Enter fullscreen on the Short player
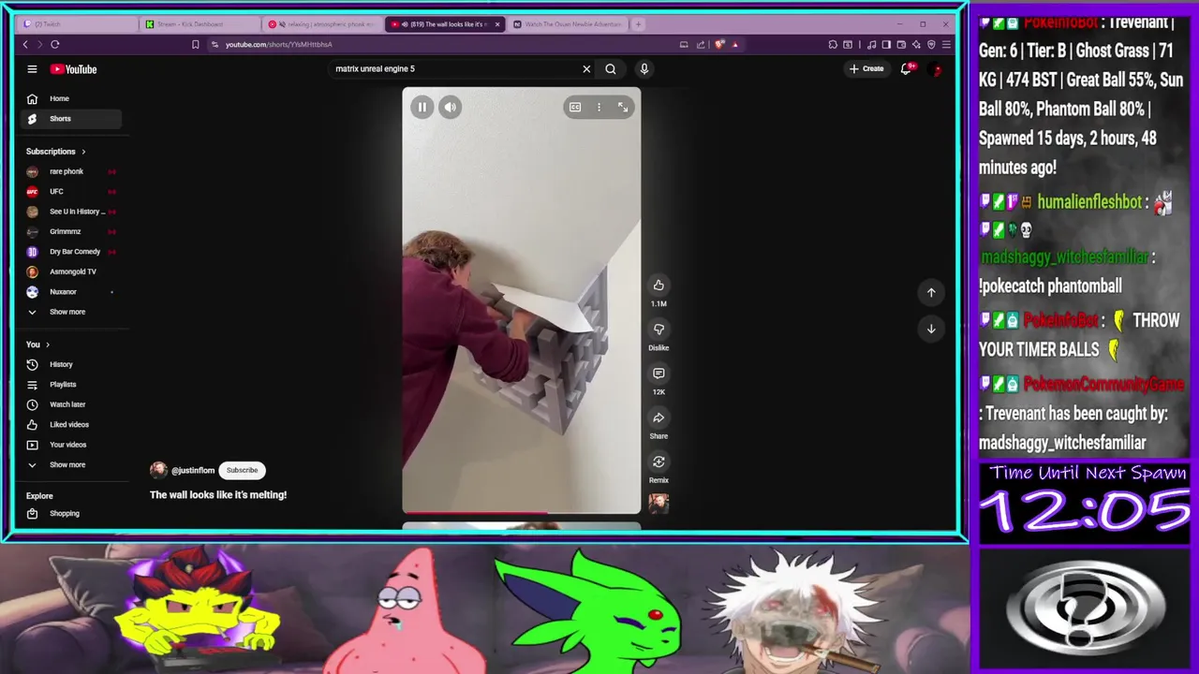1199x674 pixels. pyautogui.click(x=623, y=108)
